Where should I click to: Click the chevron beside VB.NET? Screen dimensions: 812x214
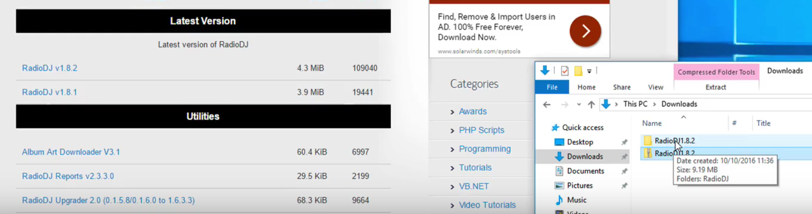pos(452,187)
